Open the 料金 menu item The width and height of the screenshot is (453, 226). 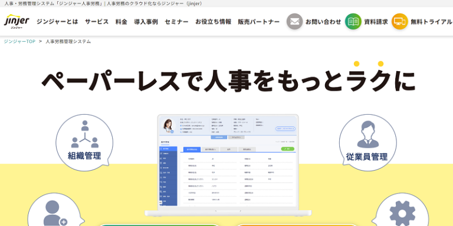point(122,22)
